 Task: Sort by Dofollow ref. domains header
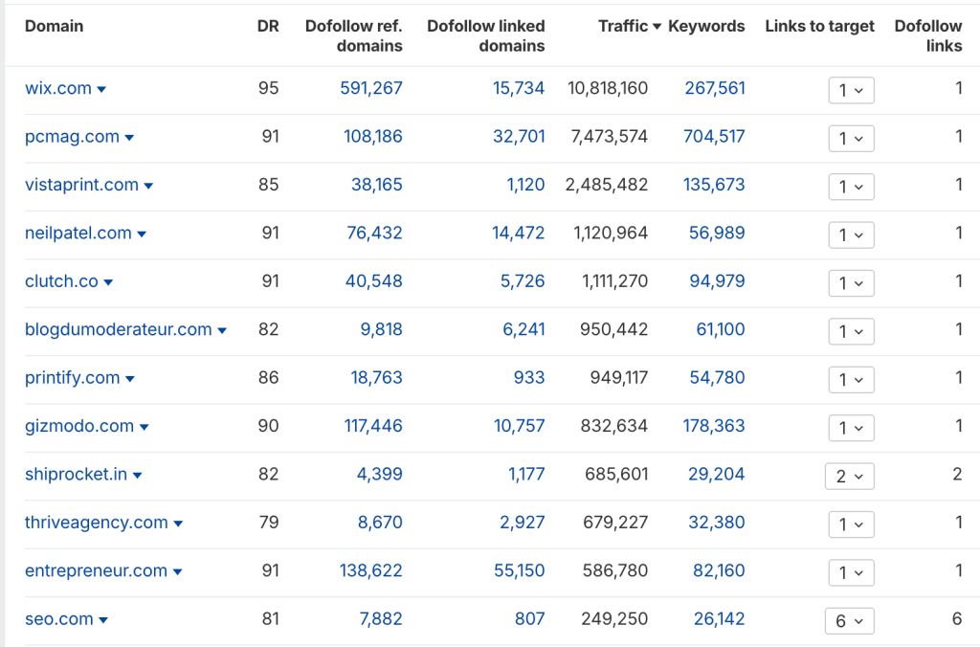tap(354, 35)
